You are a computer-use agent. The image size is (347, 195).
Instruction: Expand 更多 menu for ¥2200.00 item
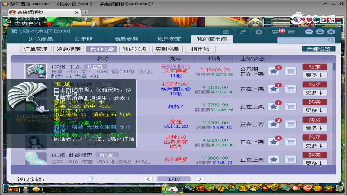[315, 128]
